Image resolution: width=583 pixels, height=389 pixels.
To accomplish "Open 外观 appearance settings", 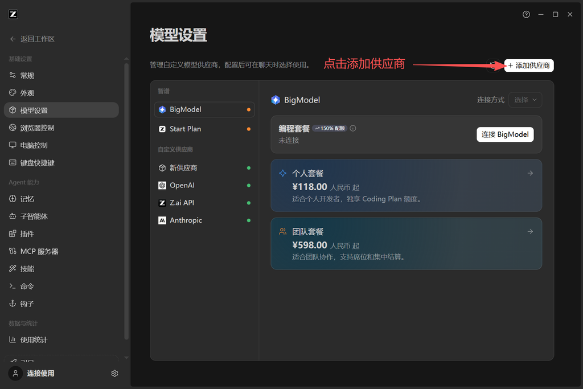I will click(x=61, y=93).
